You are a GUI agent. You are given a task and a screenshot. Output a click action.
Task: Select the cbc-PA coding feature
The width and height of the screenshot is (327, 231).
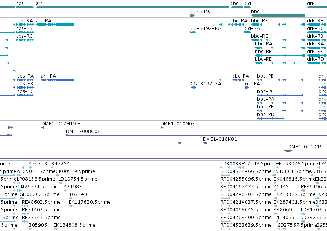click(238, 80)
